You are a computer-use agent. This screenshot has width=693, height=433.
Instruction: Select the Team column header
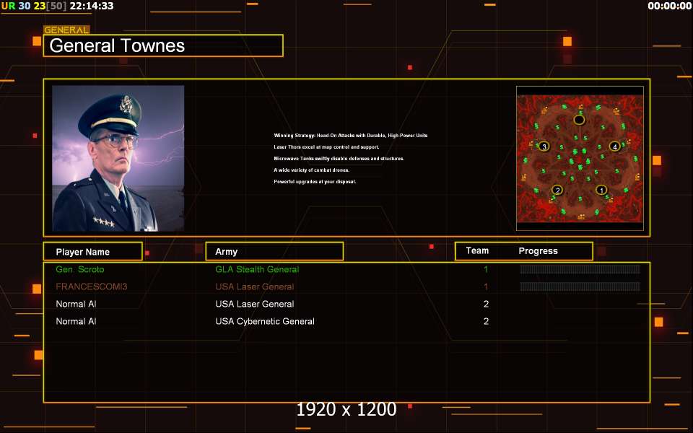[x=477, y=250]
